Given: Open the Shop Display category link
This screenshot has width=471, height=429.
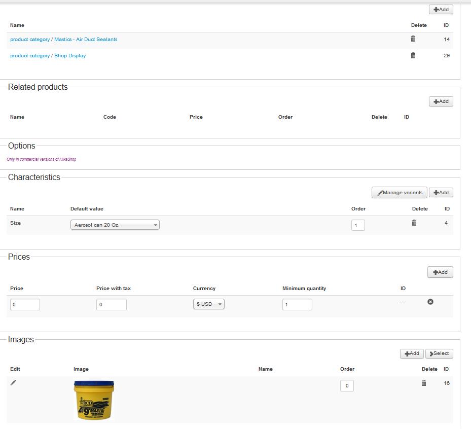Looking at the screenshot, I should pos(70,56).
